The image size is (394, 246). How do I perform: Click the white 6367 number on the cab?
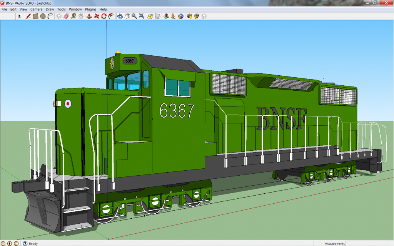[x=177, y=111]
